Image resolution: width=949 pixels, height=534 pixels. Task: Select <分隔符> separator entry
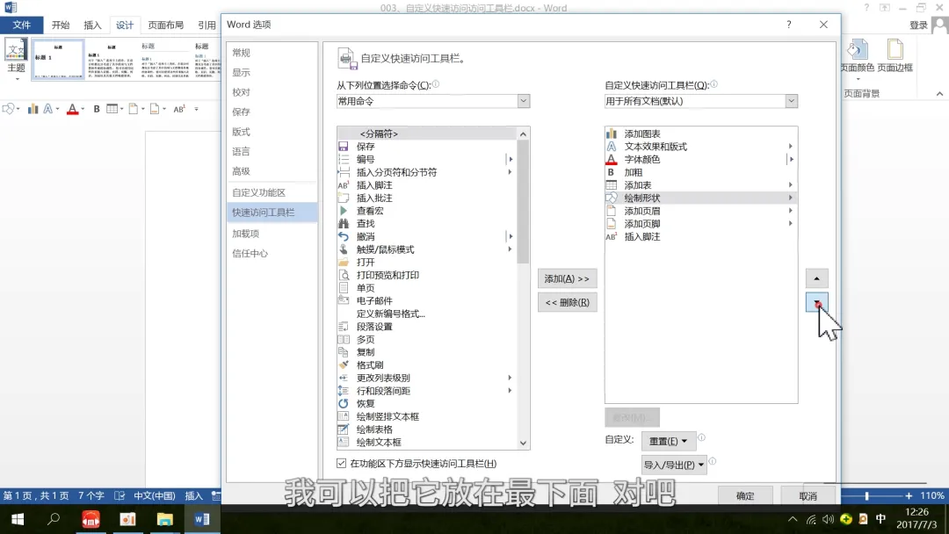427,133
